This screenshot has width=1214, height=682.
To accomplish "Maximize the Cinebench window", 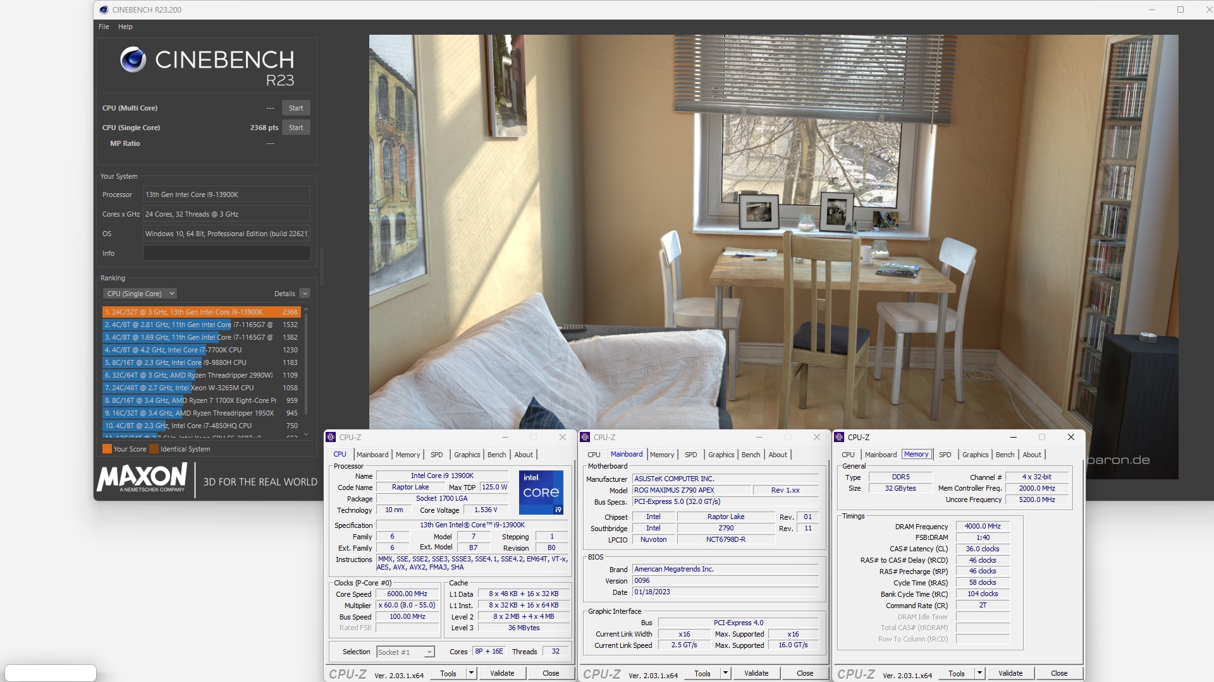I will tap(1180, 9).
